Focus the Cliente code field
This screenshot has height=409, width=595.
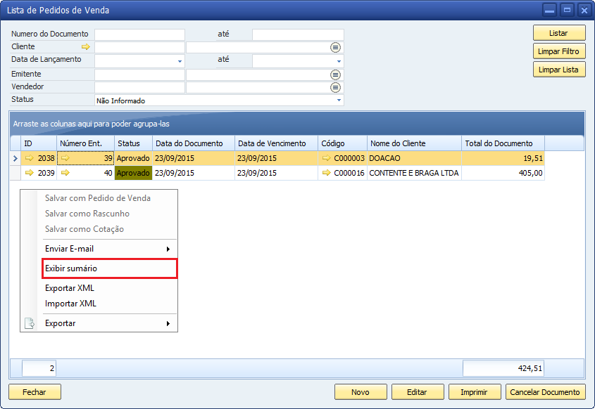[x=139, y=47]
